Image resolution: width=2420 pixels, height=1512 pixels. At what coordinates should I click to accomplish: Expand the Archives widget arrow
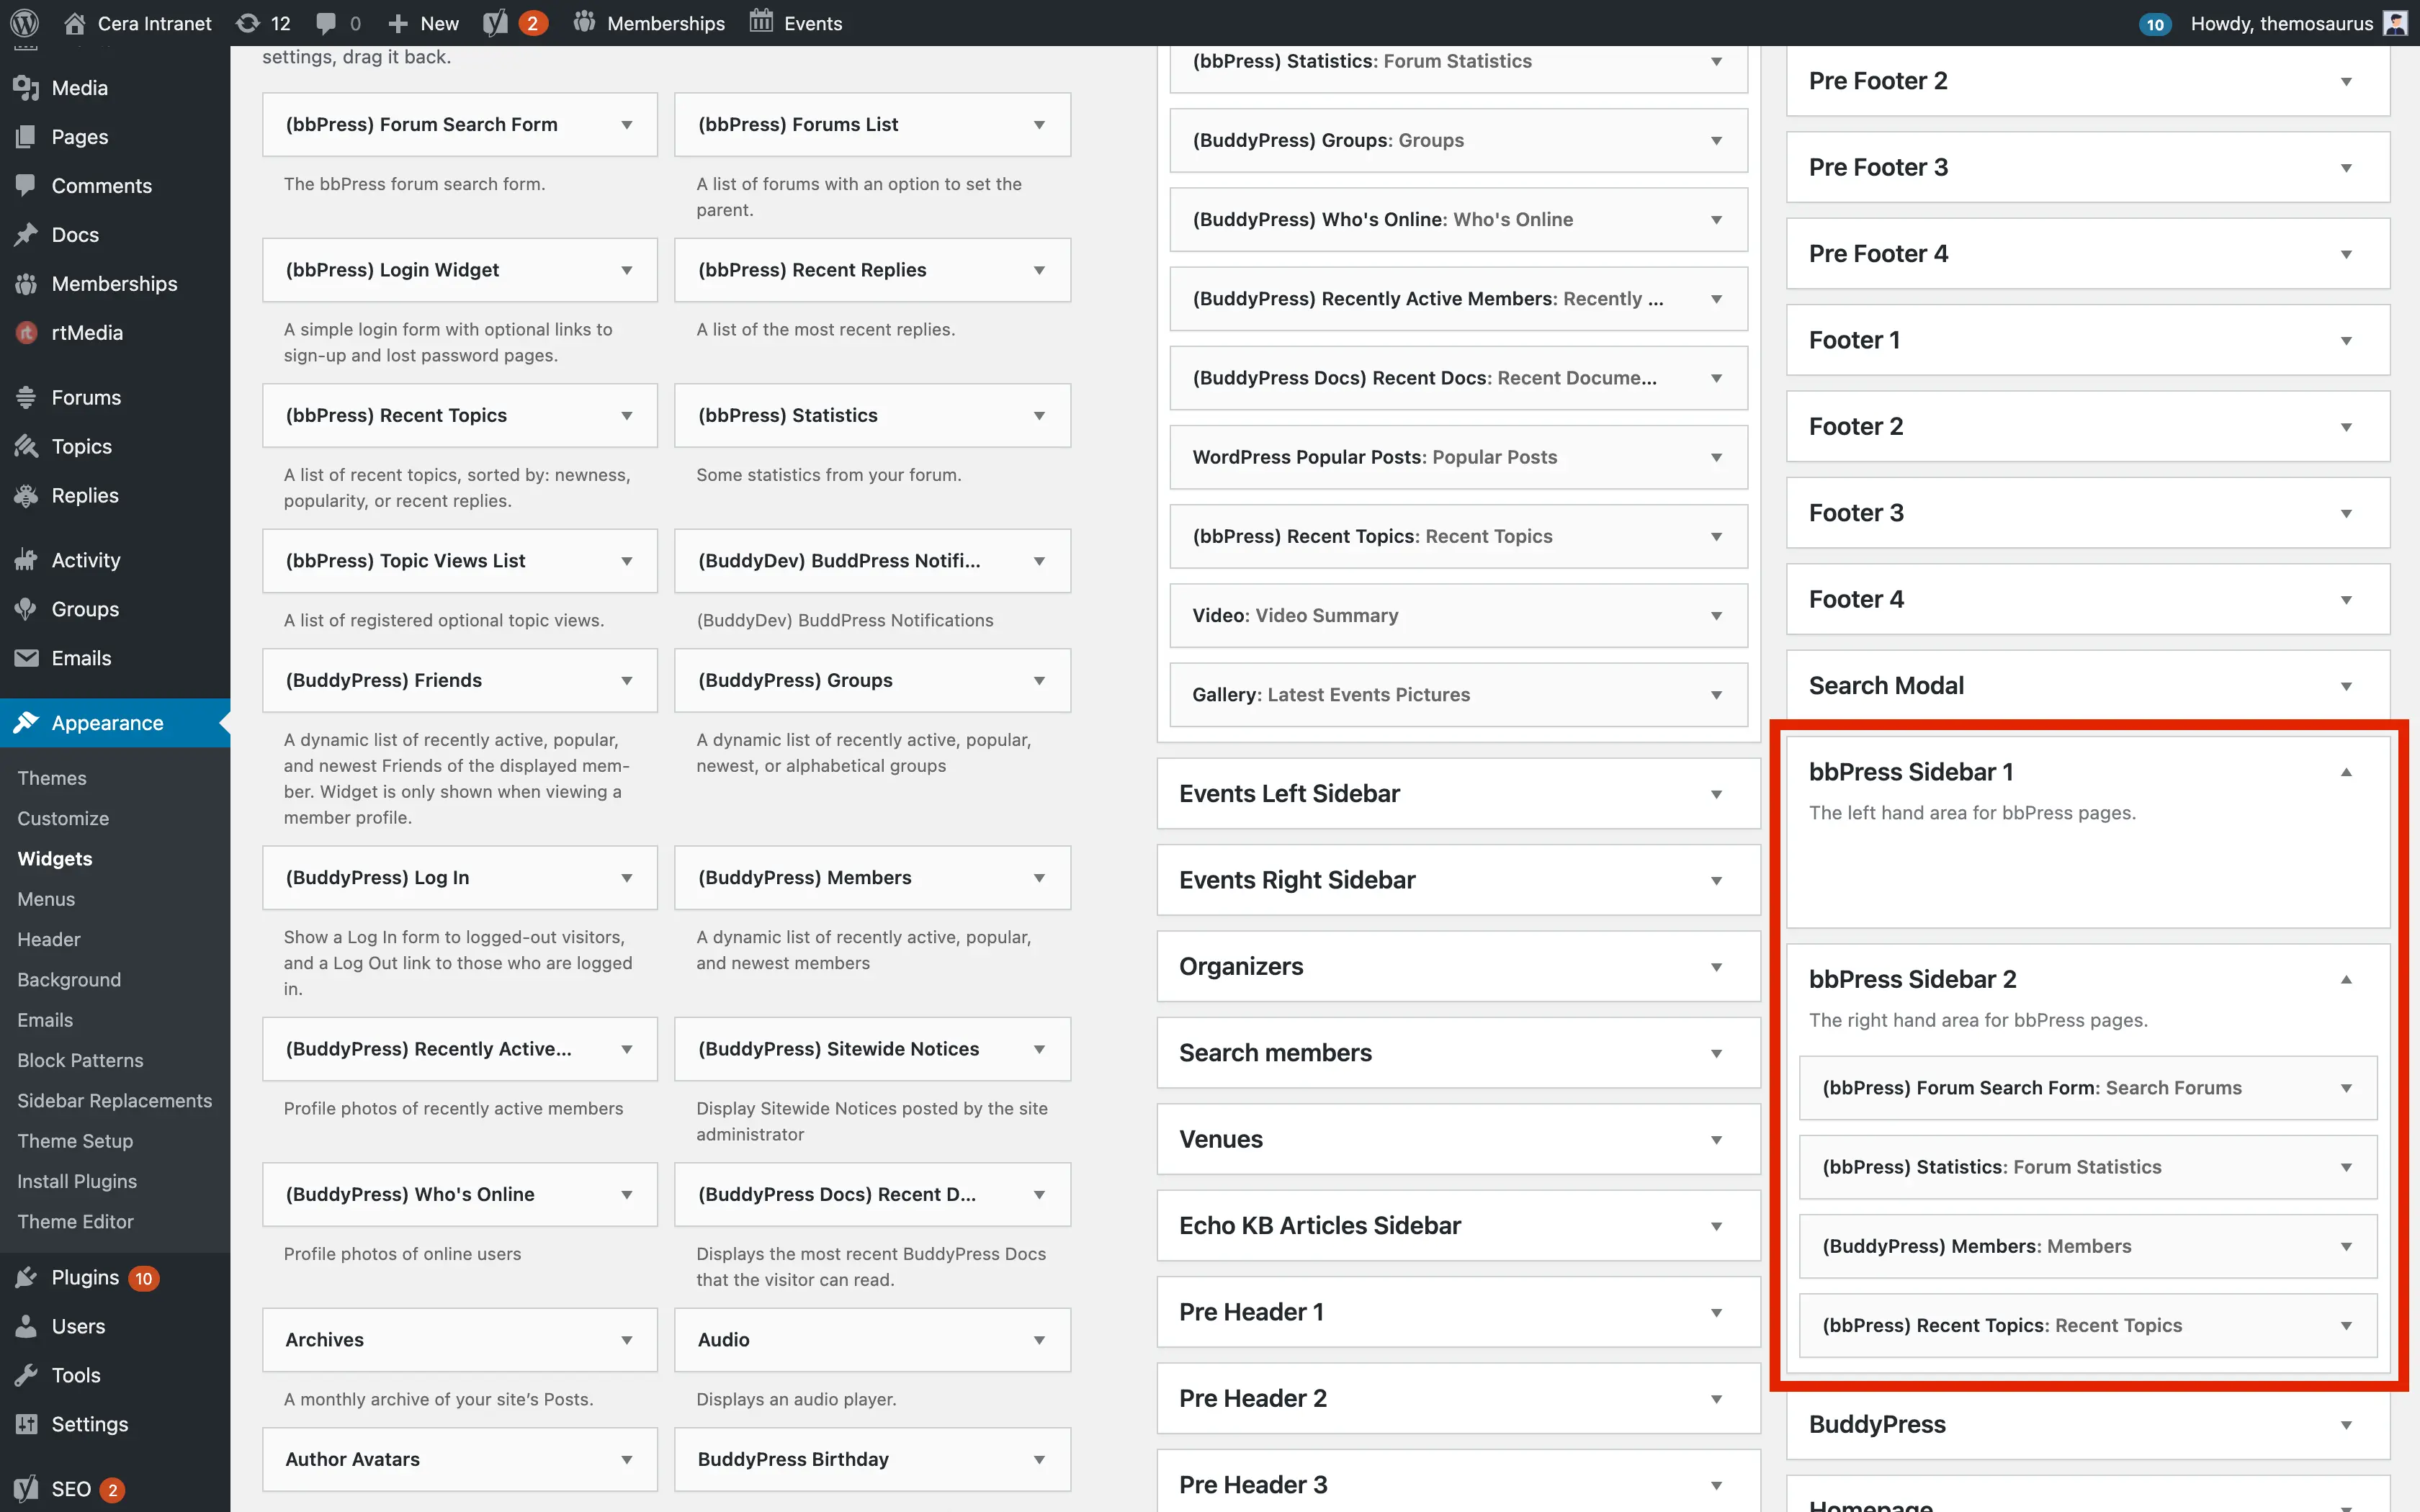(x=627, y=1340)
